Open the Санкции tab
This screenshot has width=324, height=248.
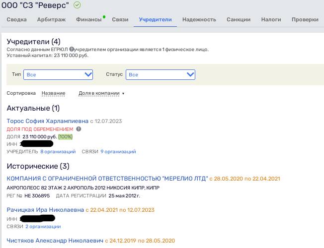239,20
